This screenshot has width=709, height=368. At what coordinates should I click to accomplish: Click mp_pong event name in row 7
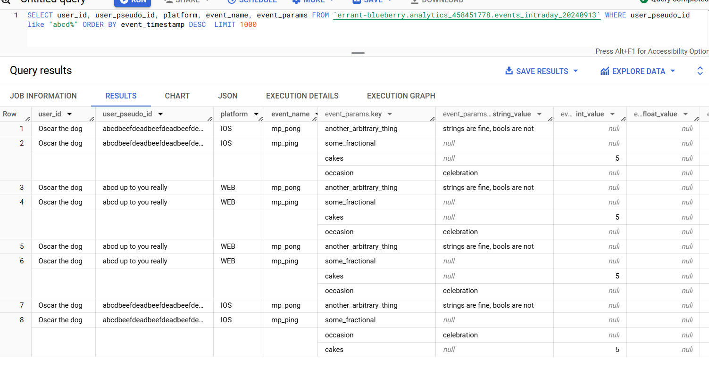coord(286,305)
